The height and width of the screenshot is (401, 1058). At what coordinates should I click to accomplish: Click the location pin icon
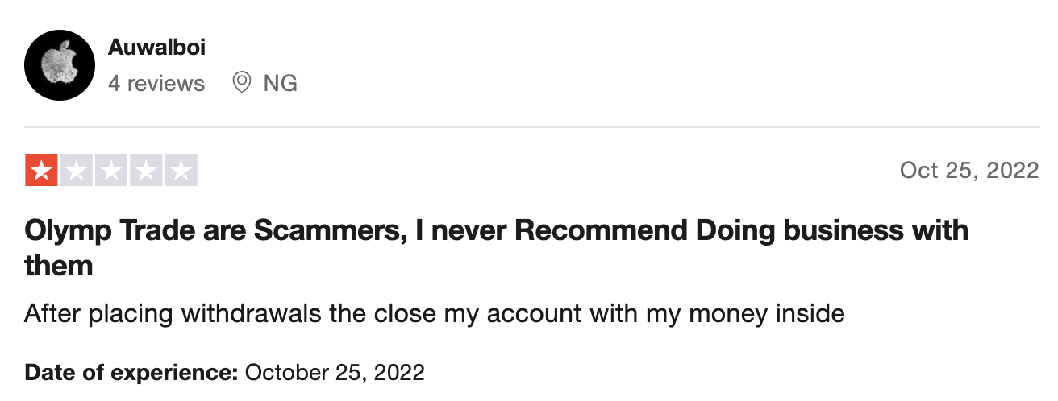(x=241, y=82)
